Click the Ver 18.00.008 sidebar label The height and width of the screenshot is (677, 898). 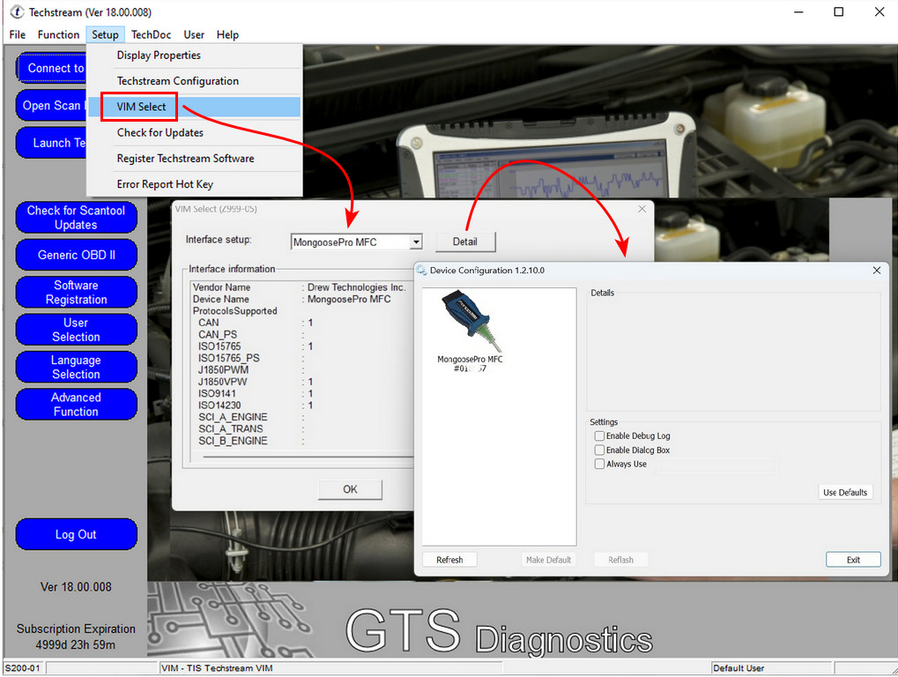point(76,587)
